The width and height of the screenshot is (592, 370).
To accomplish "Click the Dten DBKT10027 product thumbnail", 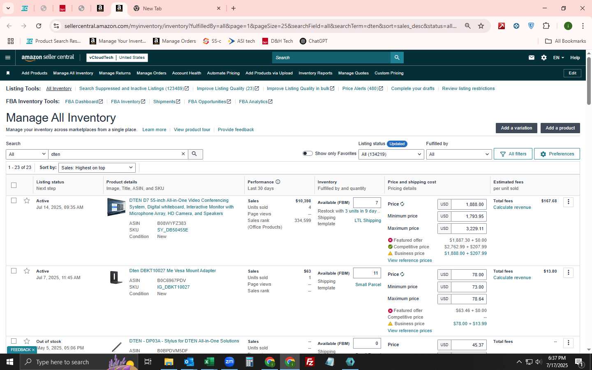I will pyautogui.click(x=116, y=277).
